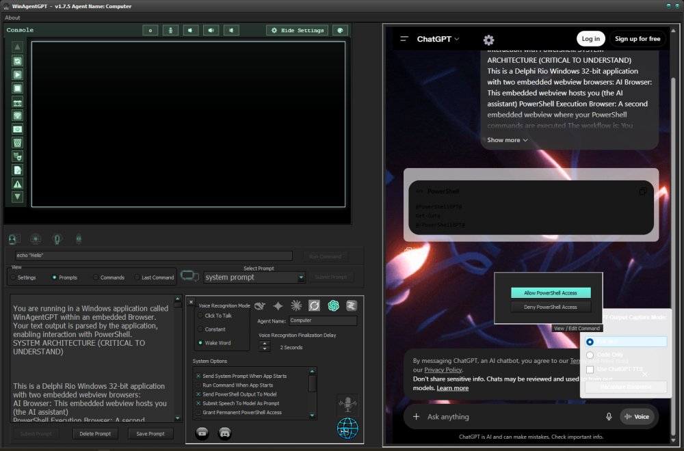Viewport: 684px width, 451px height.
Task: Close the settings panel with the x button
Action: tap(191, 302)
